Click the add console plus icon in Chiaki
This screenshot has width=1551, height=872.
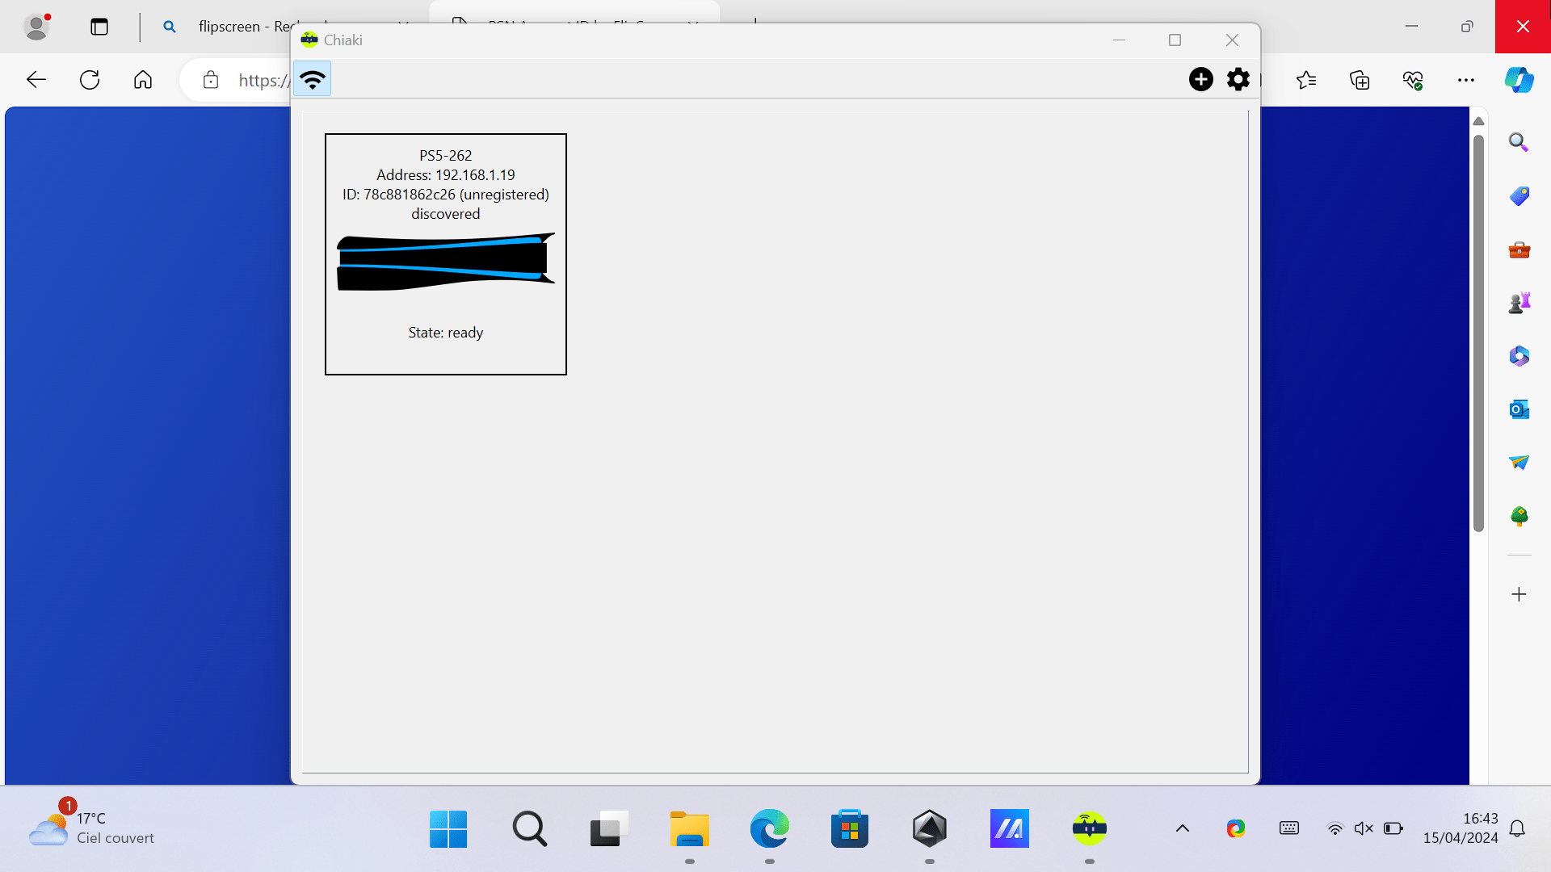pyautogui.click(x=1201, y=79)
